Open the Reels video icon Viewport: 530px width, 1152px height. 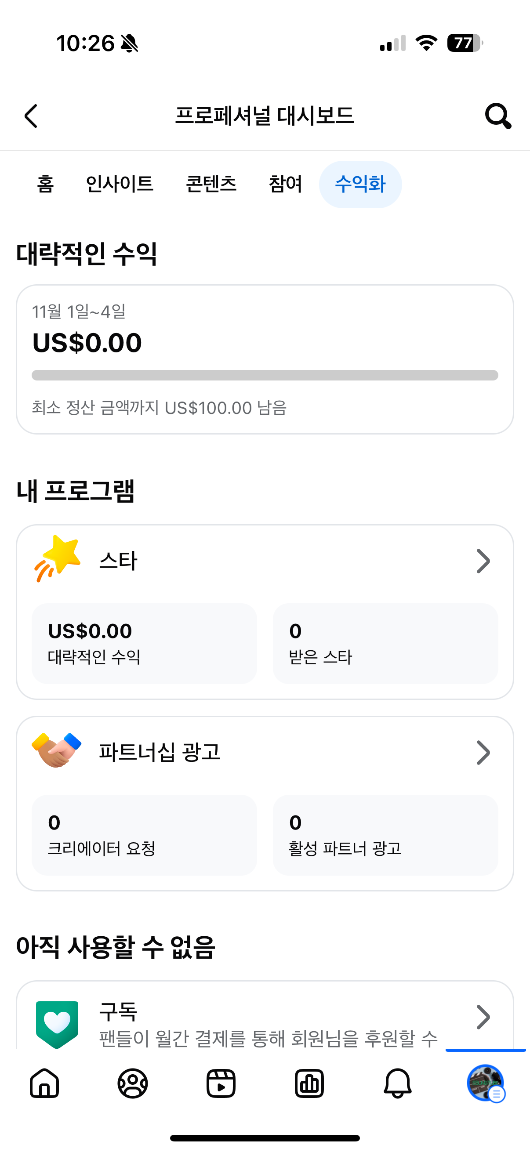(221, 1083)
